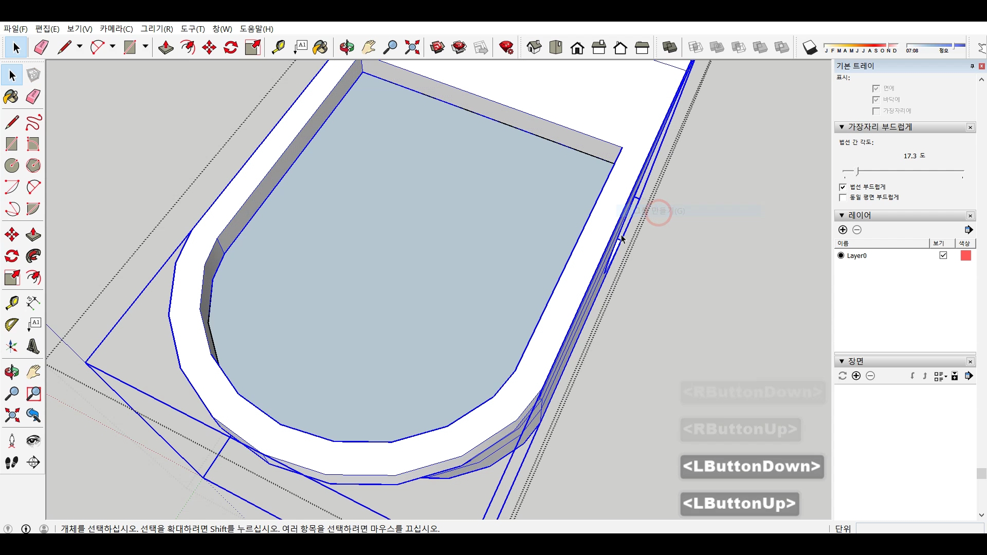Toggle the smooth normals checkbox
Image resolution: width=987 pixels, height=555 pixels.
[843, 187]
